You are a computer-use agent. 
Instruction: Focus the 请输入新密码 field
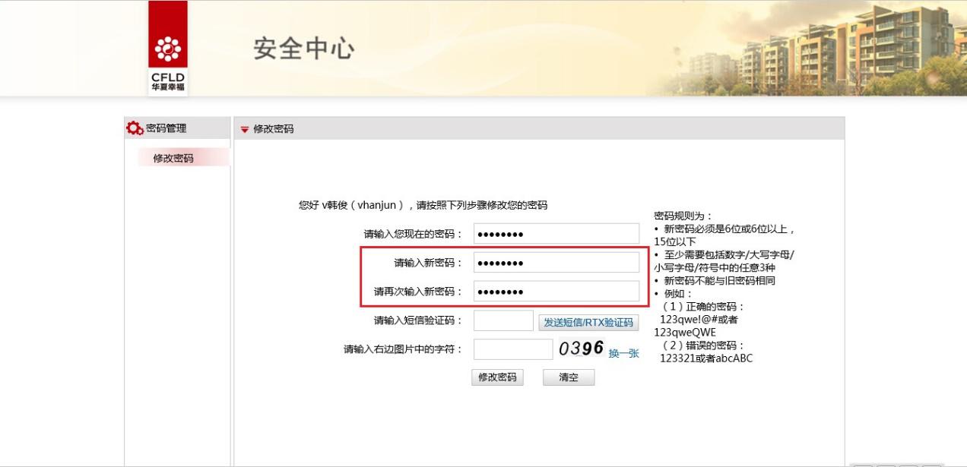coord(556,263)
